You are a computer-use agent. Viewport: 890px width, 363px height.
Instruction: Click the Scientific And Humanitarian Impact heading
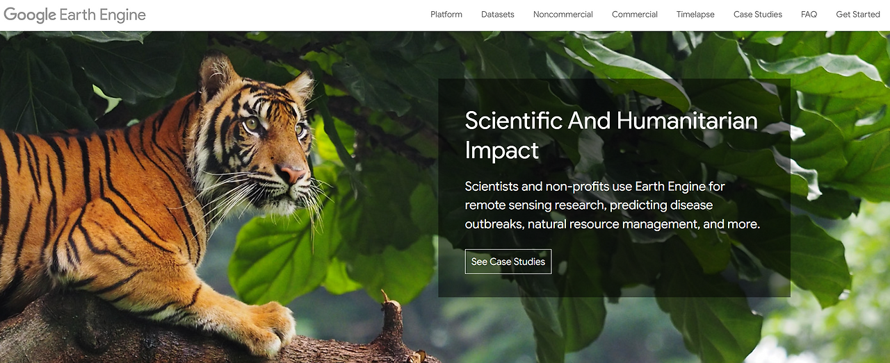[x=611, y=135]
